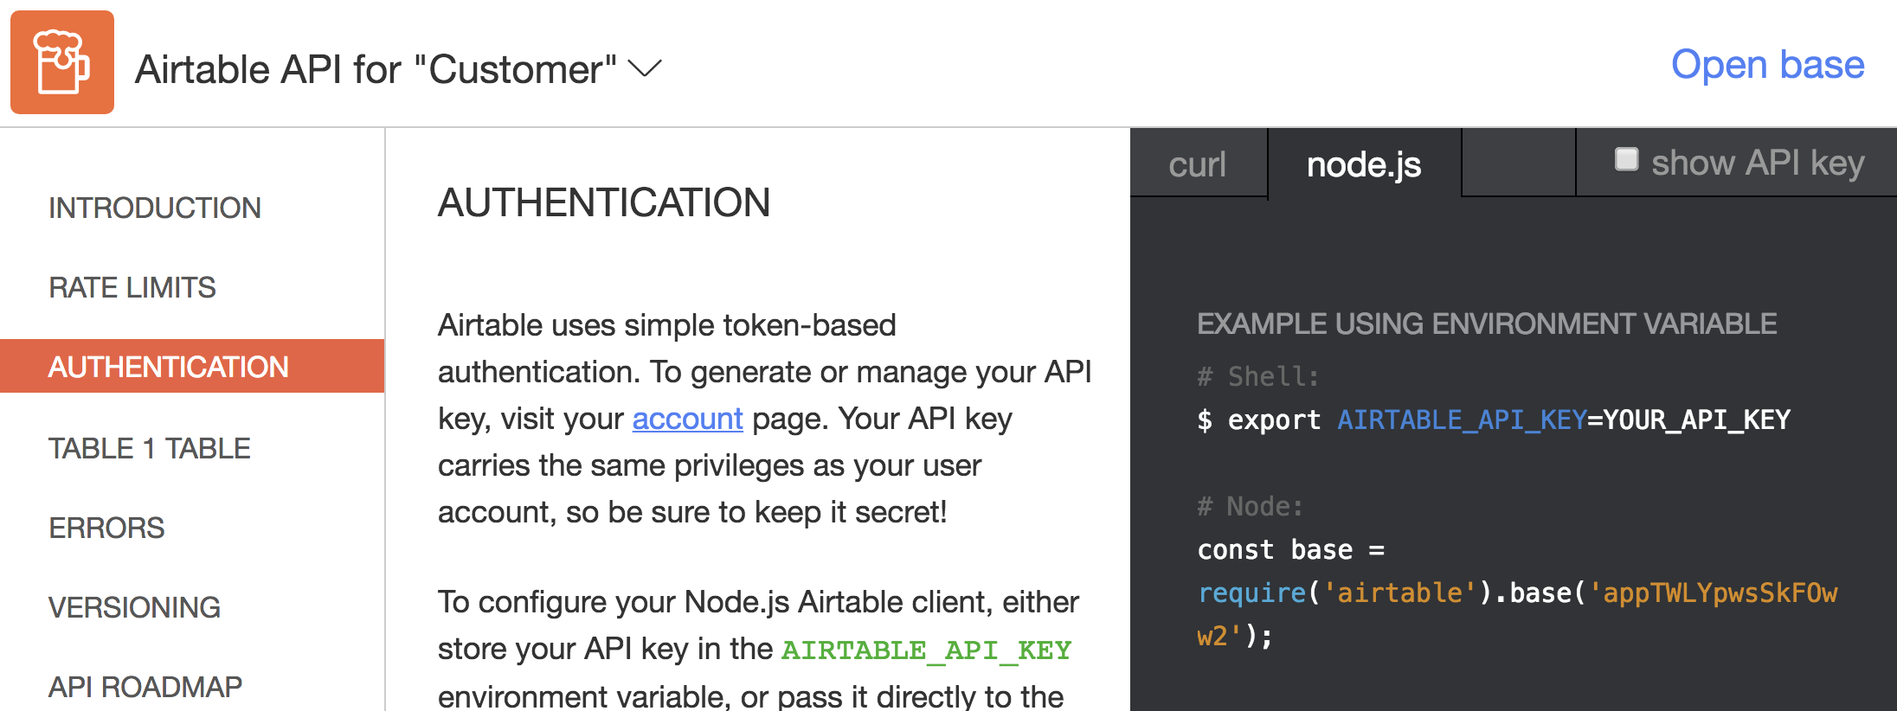Open the "Open base" link
The width and height of the screenshot is (1897, 711).
(x=1767, y=65)
